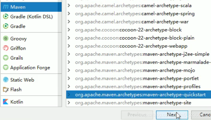Click the Griffon red icon
Image resolution: width=211 pixels, height=120 pixels.
[6, 48]
